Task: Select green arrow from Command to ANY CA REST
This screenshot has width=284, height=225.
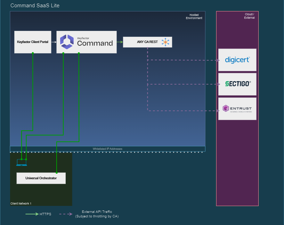Action: pyautogui.click(x=120, y=42)
